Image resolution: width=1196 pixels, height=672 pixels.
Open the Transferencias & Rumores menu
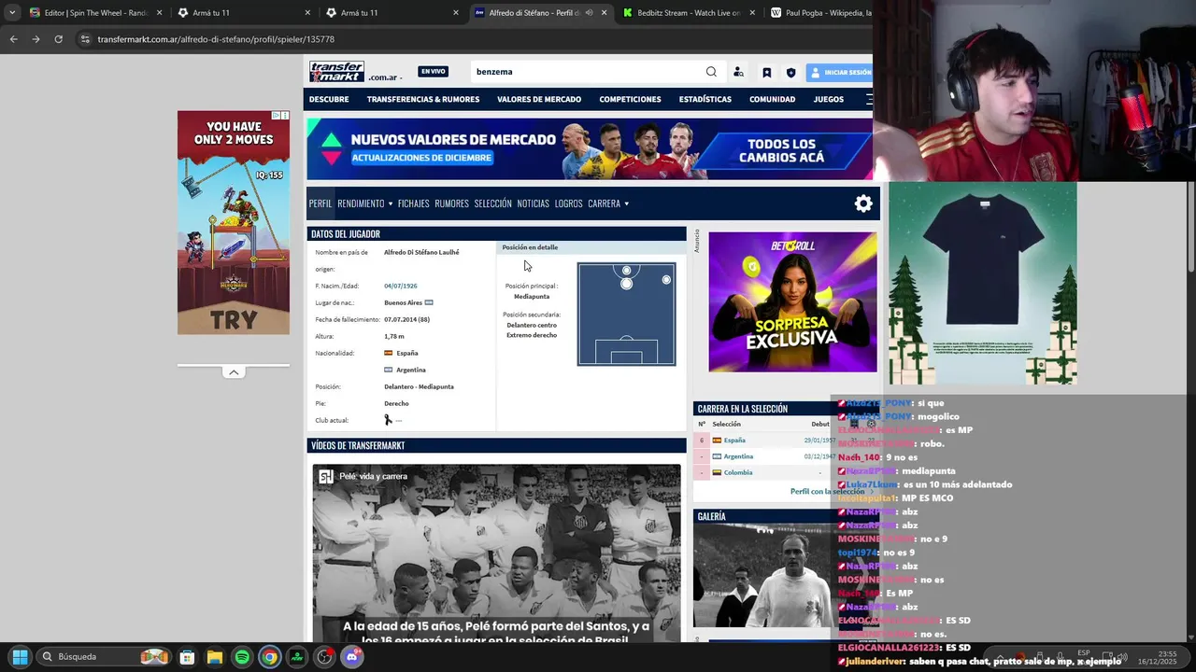[423, 99]
